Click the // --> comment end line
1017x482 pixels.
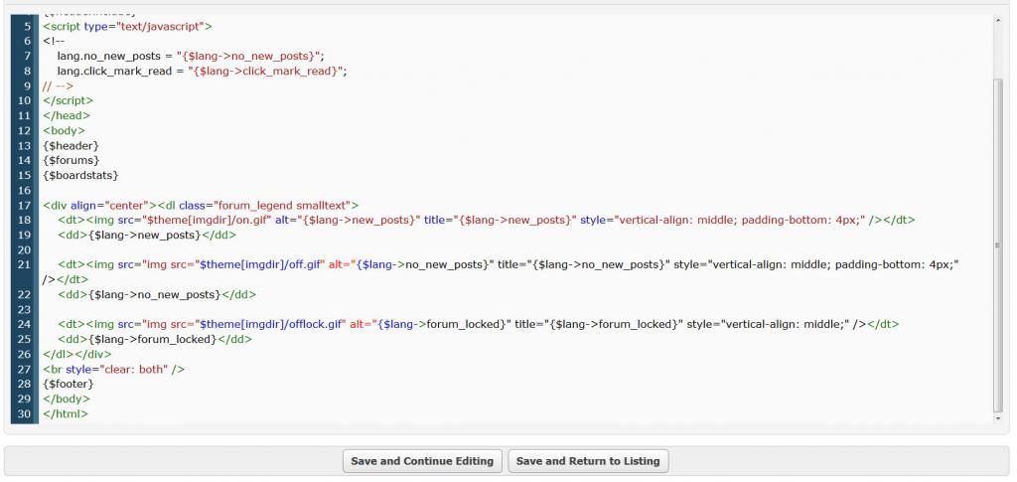59,86
